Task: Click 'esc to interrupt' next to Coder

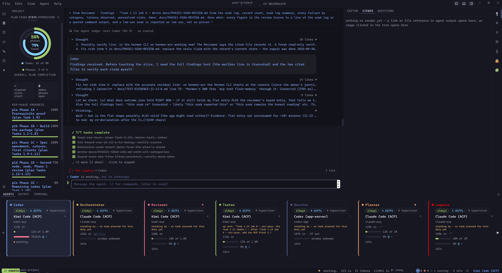Action: (115, 177)
